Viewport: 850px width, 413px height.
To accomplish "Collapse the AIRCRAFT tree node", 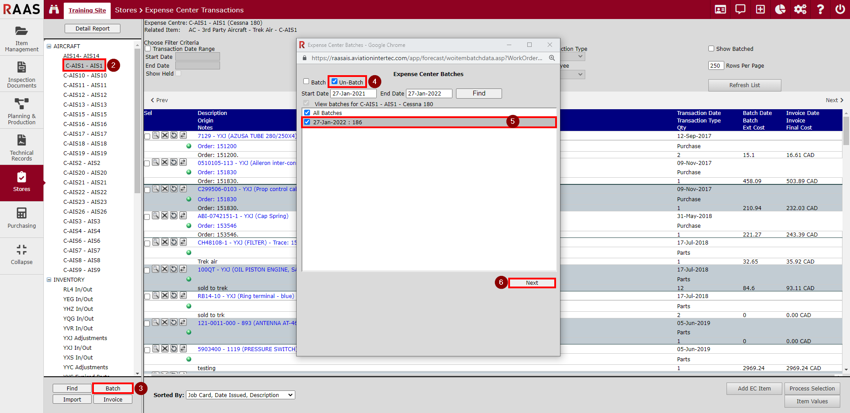I will coord(49,46).
